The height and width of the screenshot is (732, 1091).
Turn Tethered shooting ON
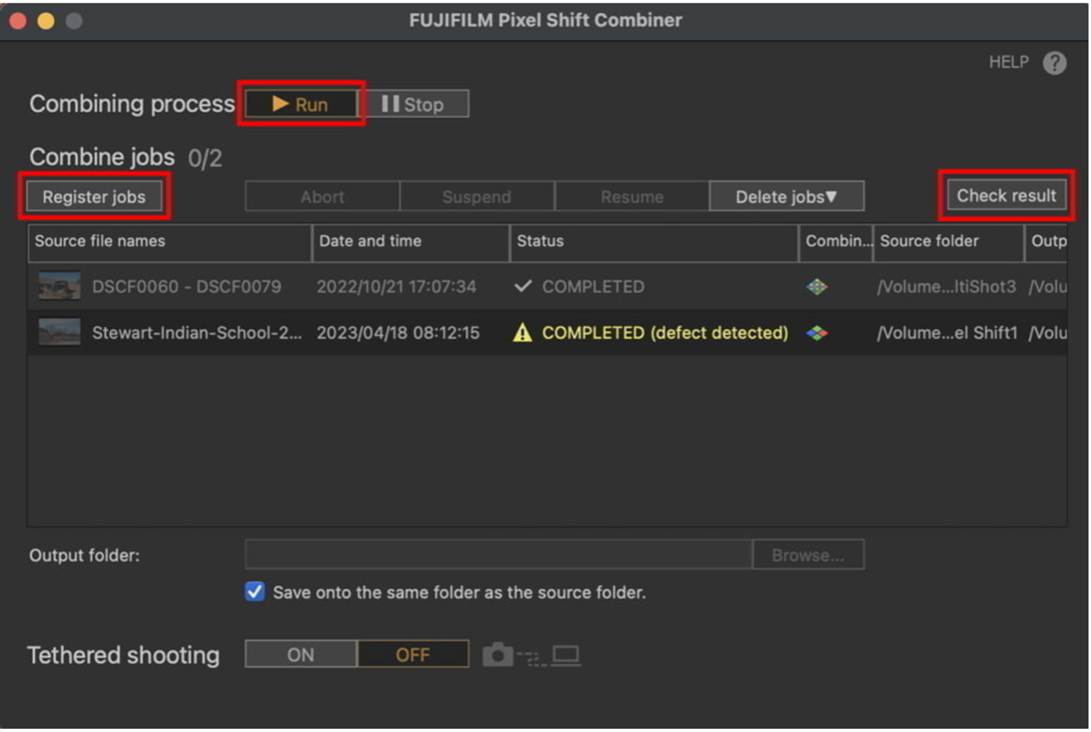300,654
